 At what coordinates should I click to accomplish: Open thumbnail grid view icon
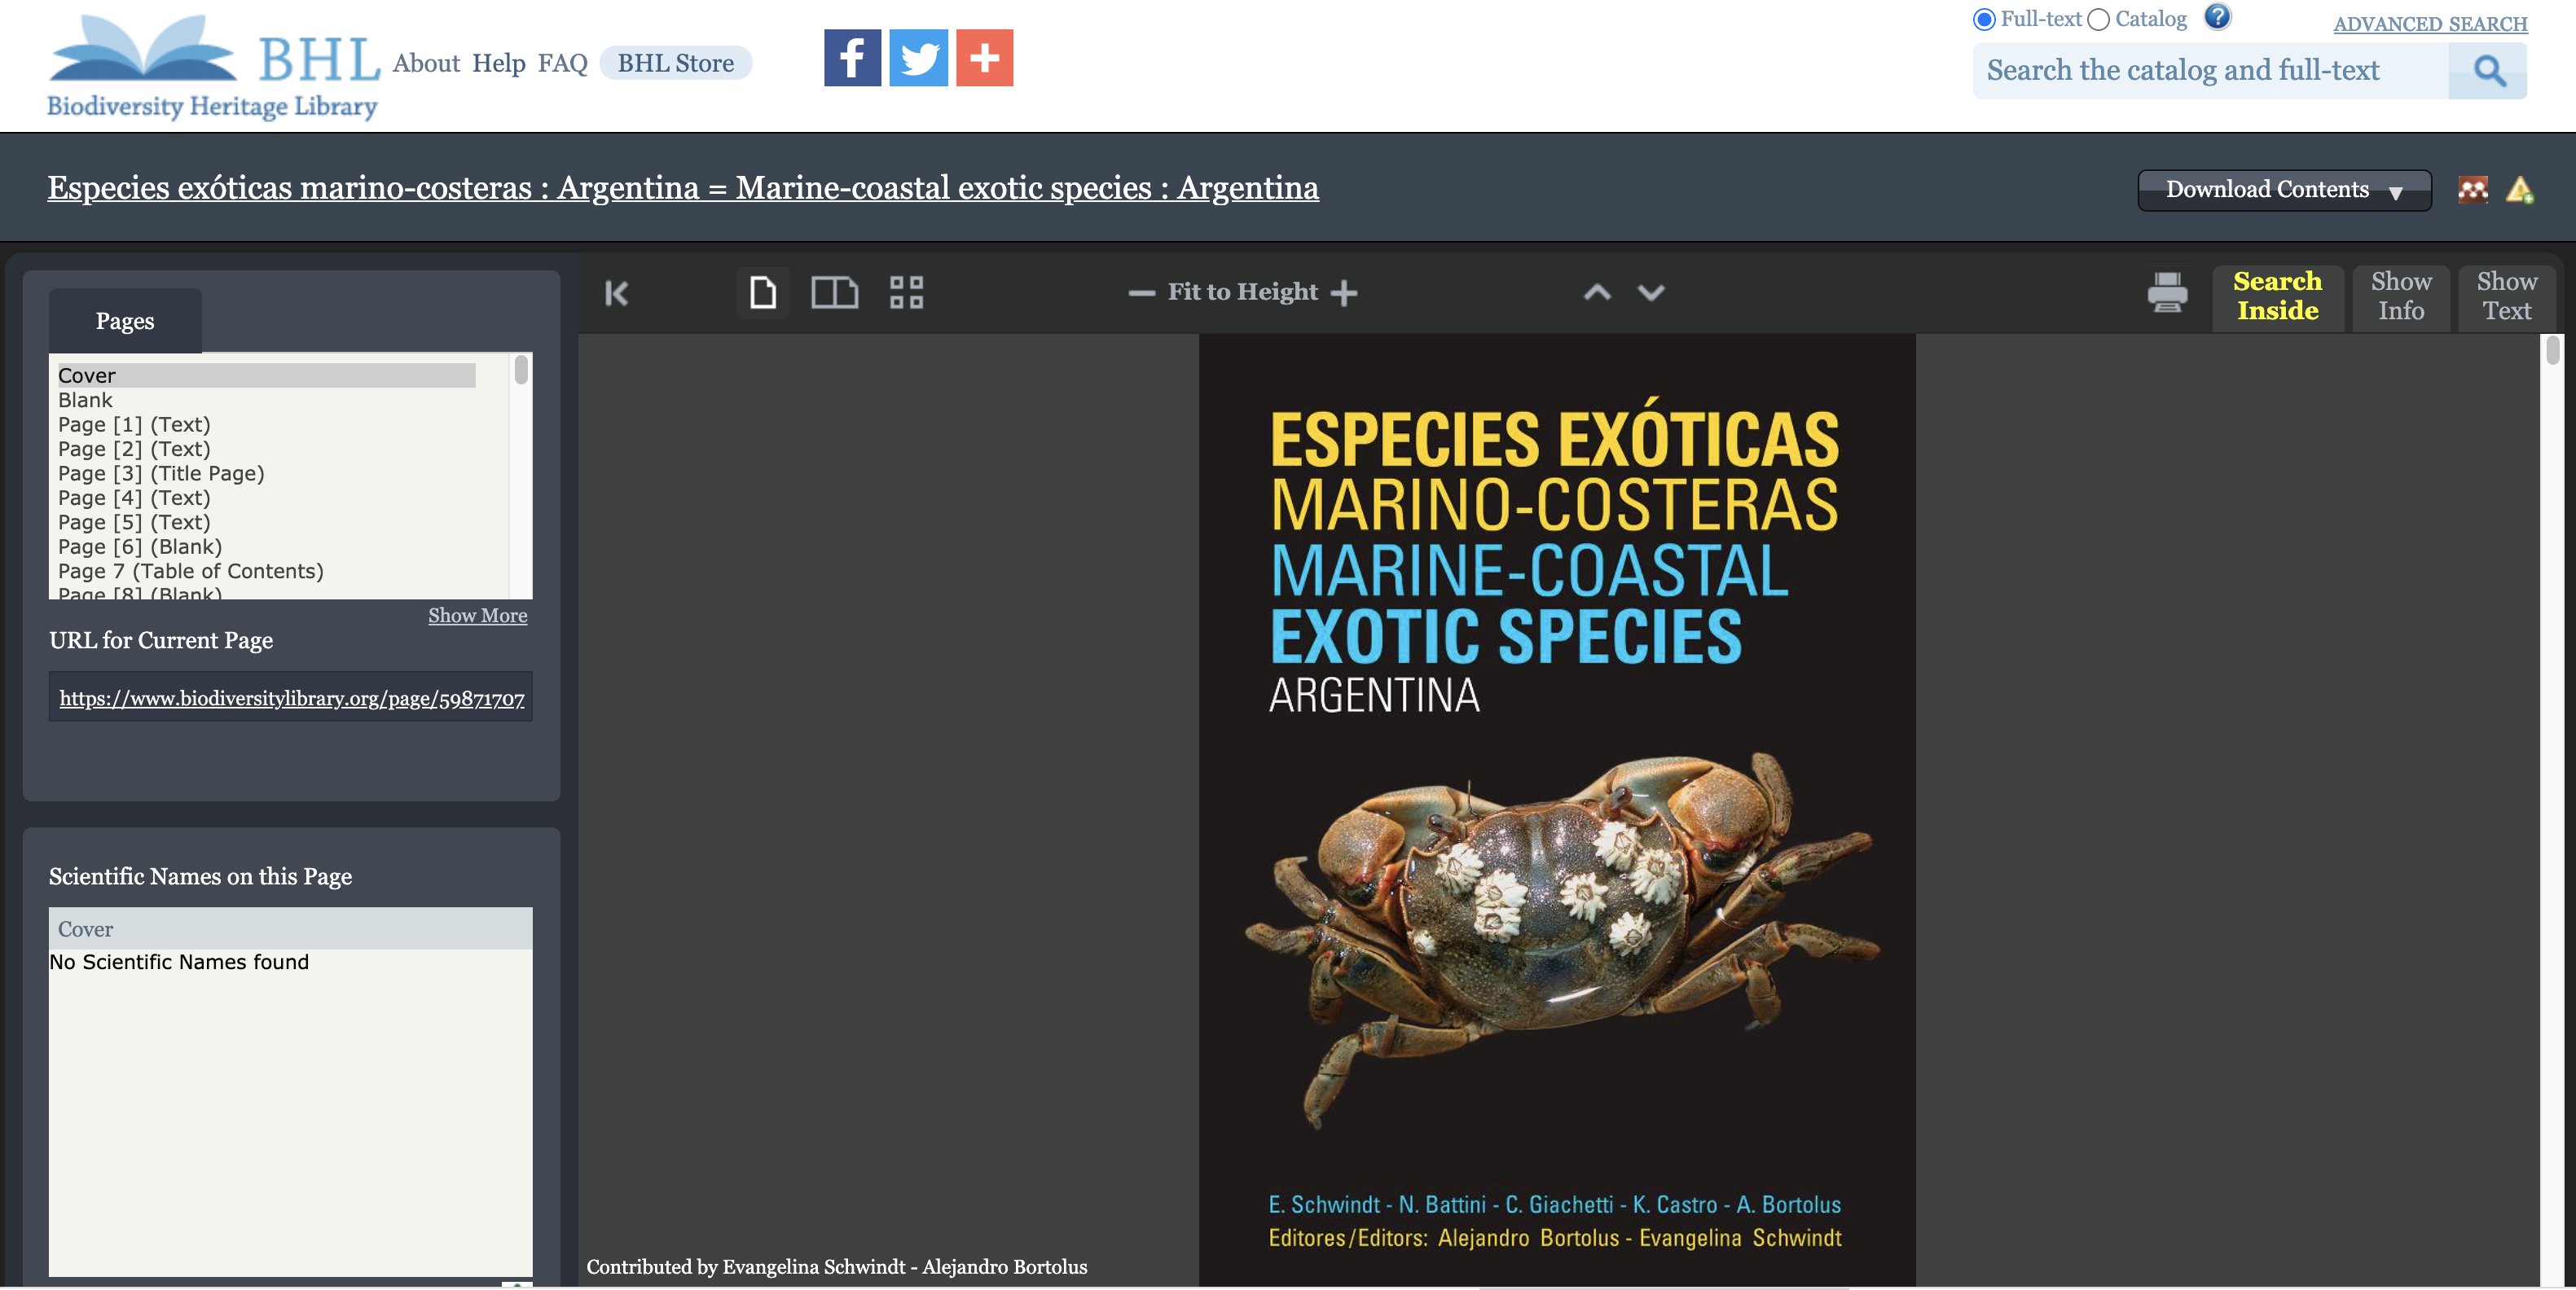[906, 293]
